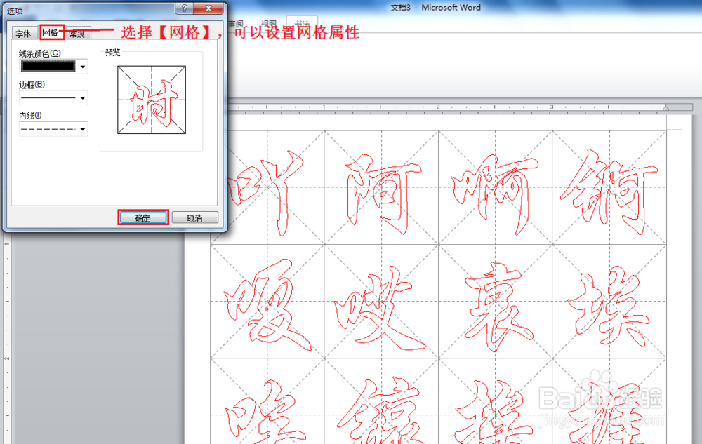The image size is (702, 444).
Task: Click the 审阅 (Review) ribbon tab
Action: [x=237, y=22]
